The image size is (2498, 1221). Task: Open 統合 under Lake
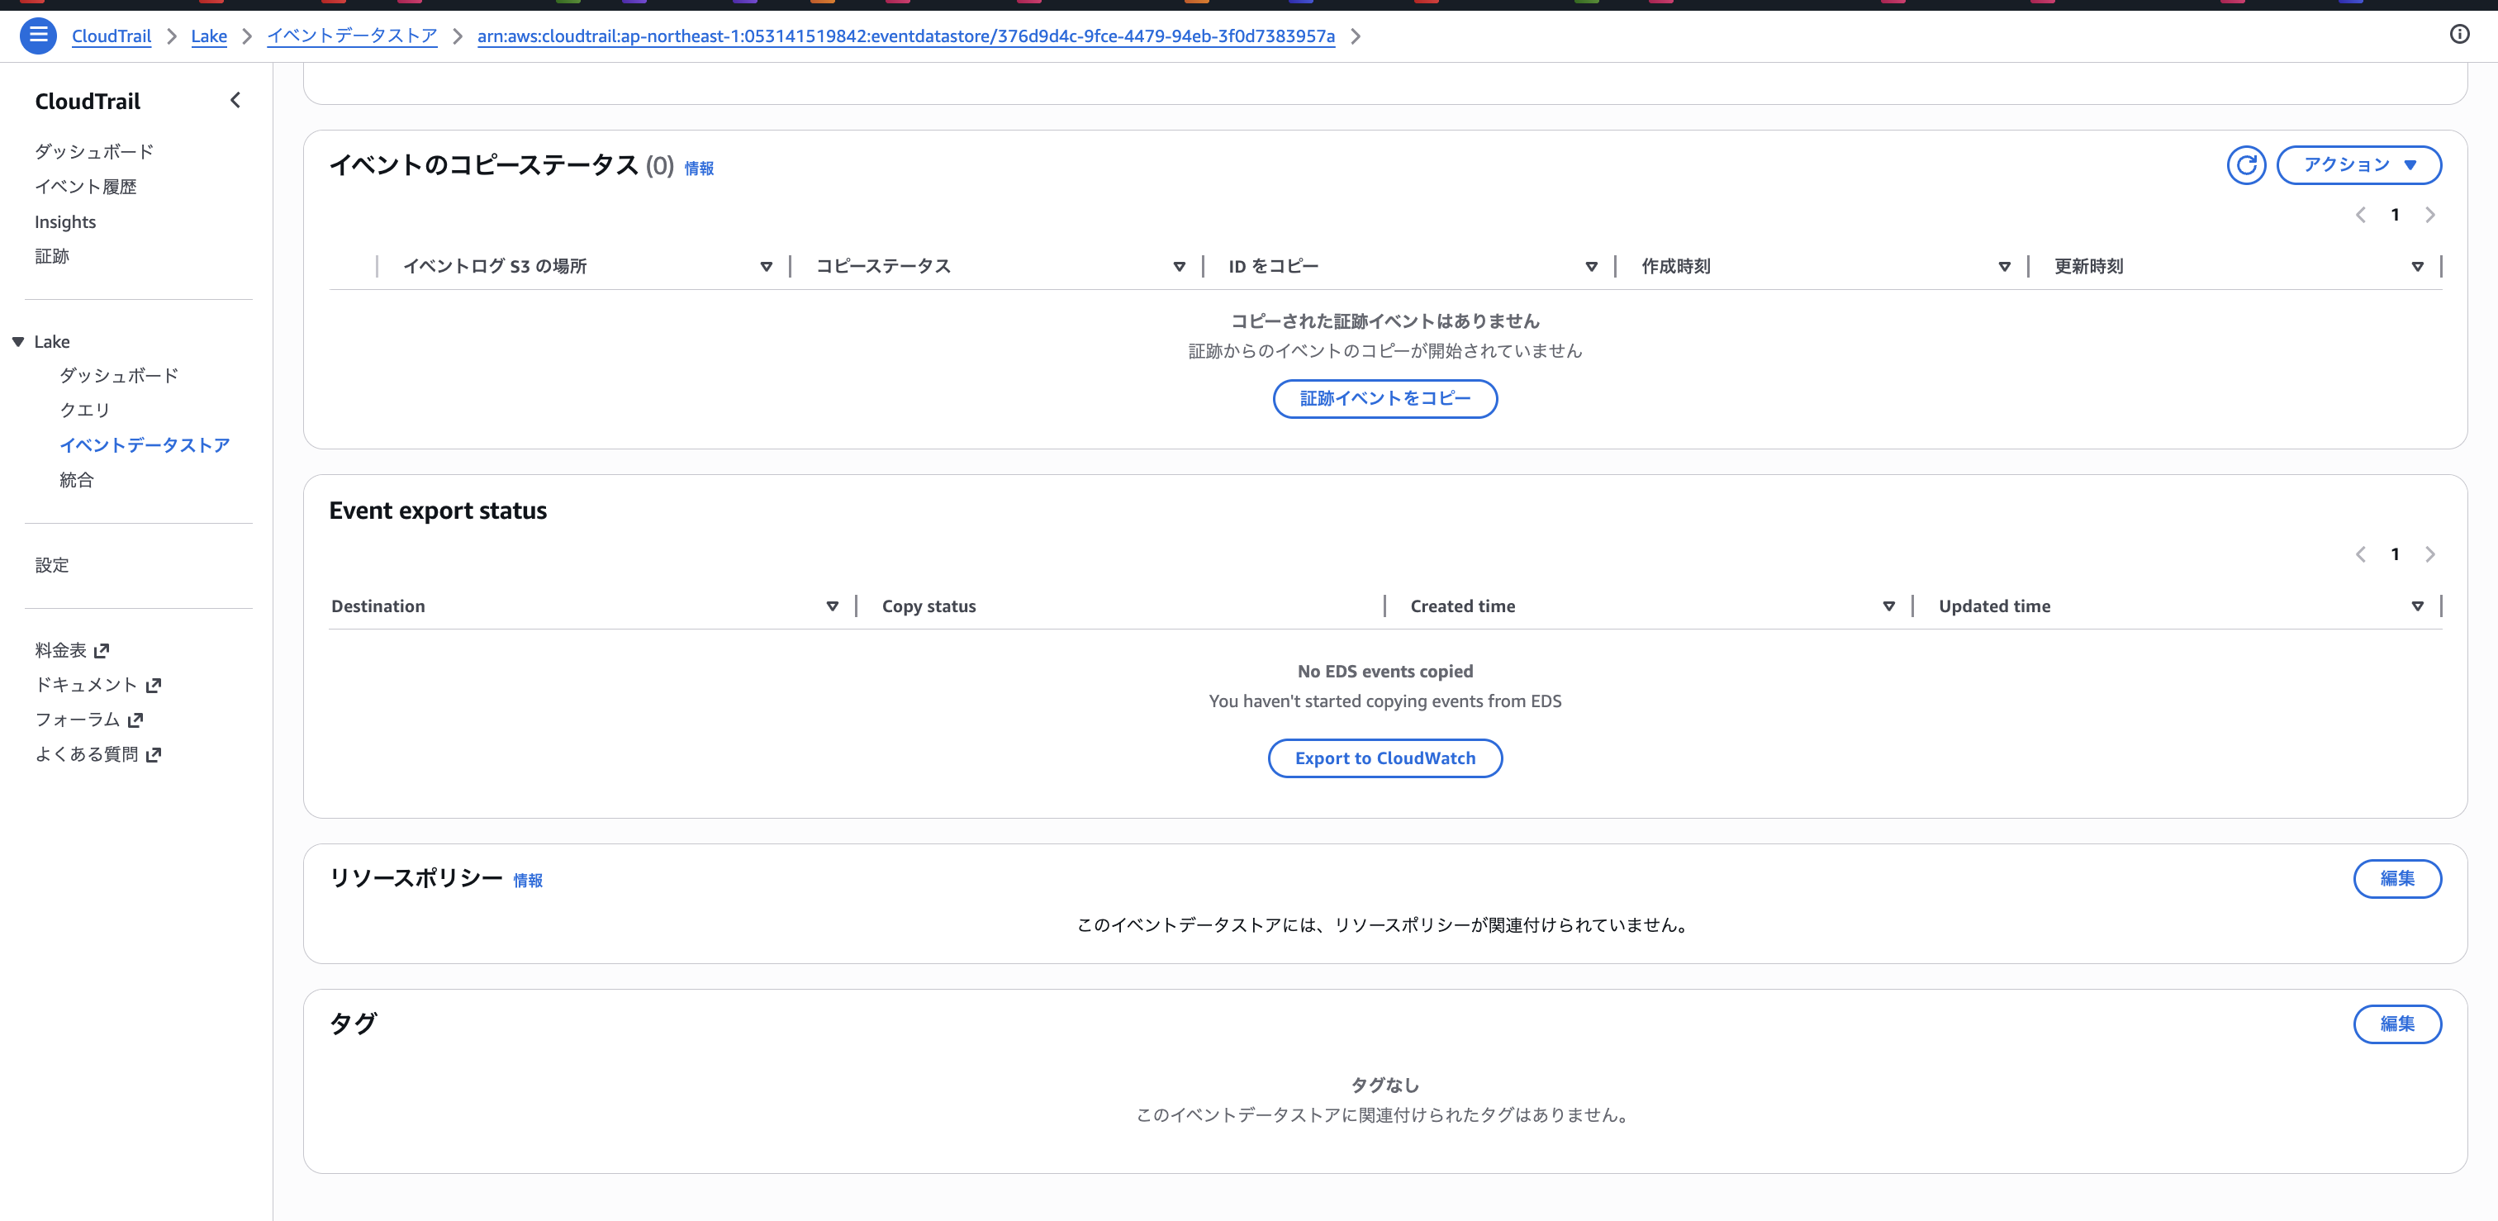click(x=77, y=480)
